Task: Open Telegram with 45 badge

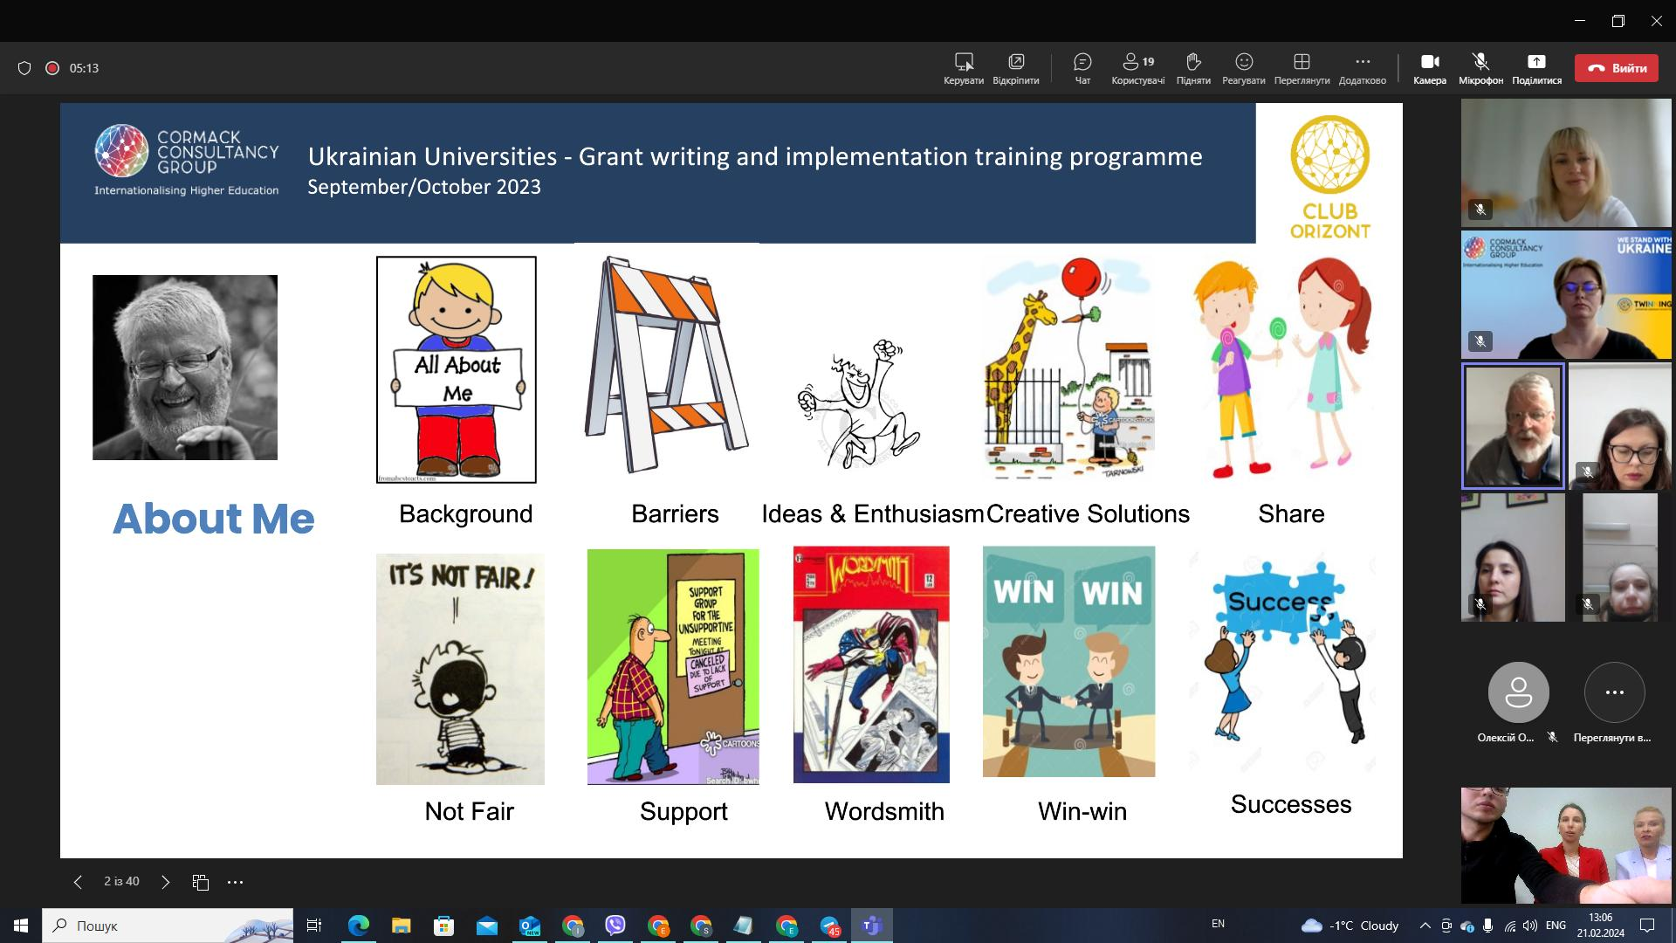Action: 830,926
